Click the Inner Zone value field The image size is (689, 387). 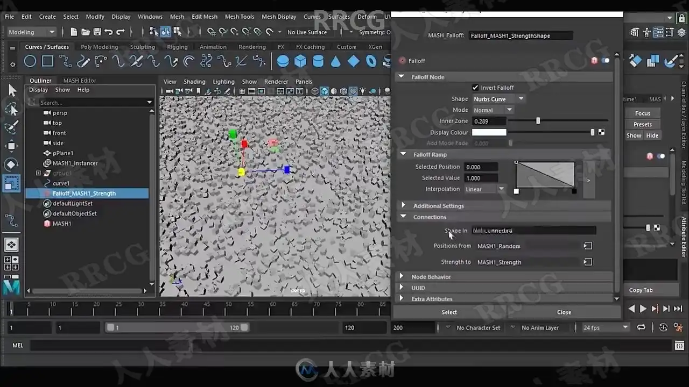tap(489, 121)
